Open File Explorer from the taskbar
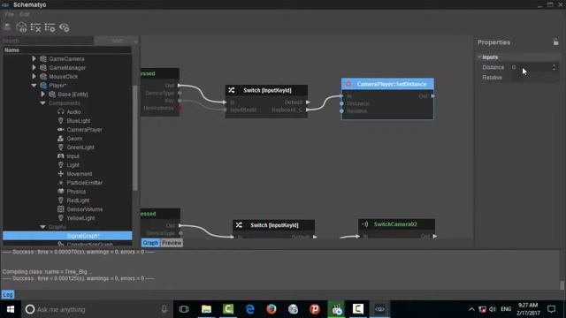 pos(206,309)
